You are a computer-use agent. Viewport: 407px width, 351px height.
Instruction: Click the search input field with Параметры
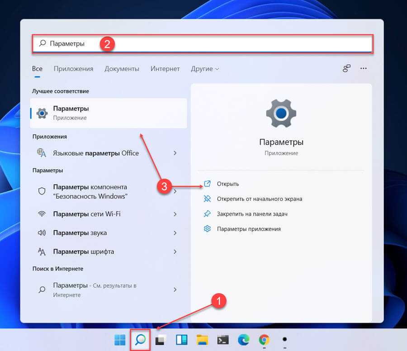pos(203,43)
